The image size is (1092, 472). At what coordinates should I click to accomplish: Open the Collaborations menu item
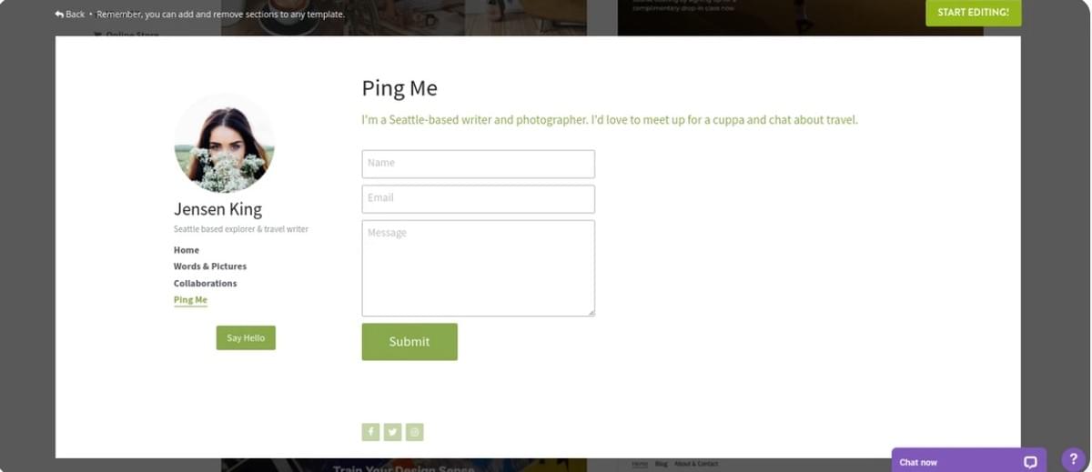point(206,283)
